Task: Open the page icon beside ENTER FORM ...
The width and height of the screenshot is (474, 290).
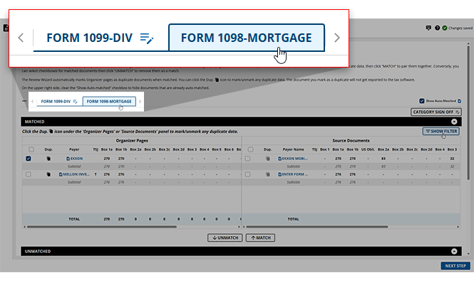Action: [x=279, y=174]
